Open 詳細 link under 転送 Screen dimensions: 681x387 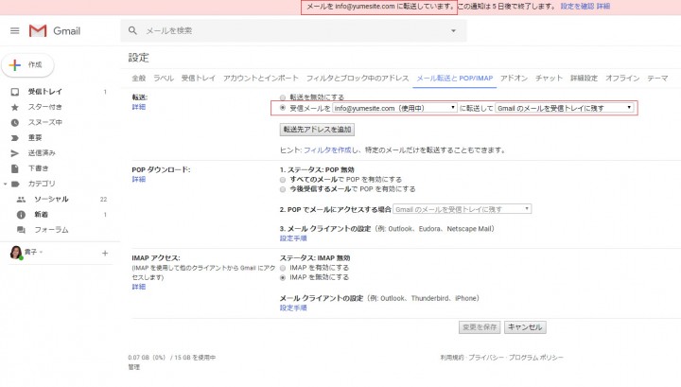tap(138, 107)
